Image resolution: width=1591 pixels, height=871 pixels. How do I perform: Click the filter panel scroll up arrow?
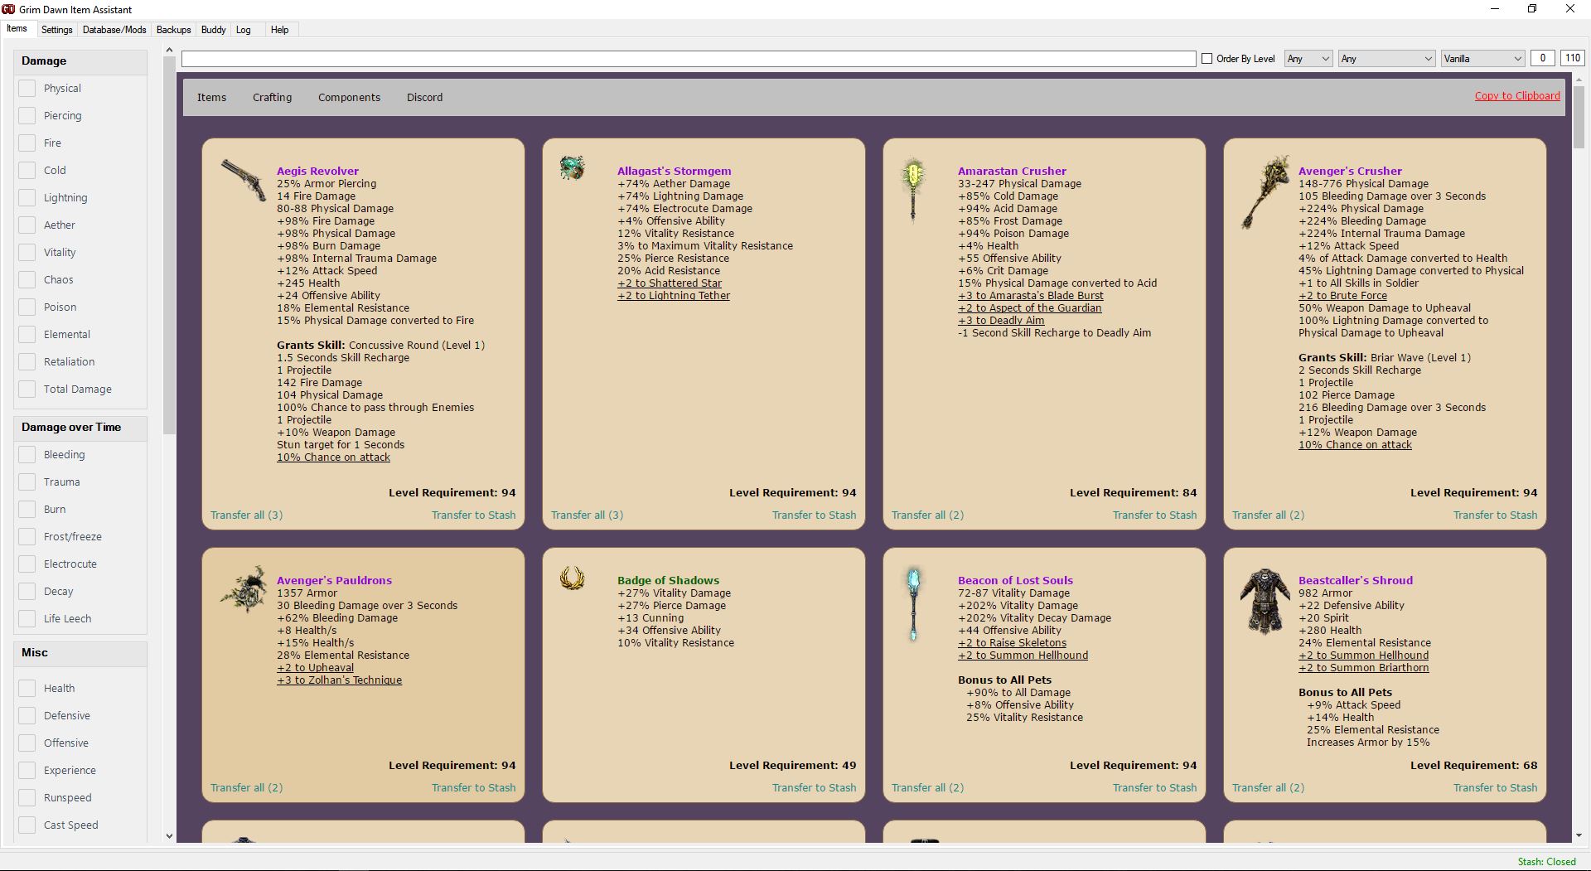tap(169, 51)
